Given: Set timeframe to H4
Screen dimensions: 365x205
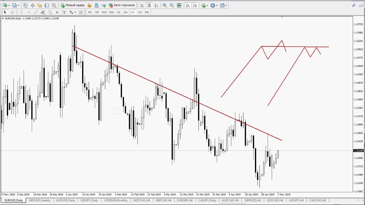Looking at the screenshot, I should (x=125, y=12).
